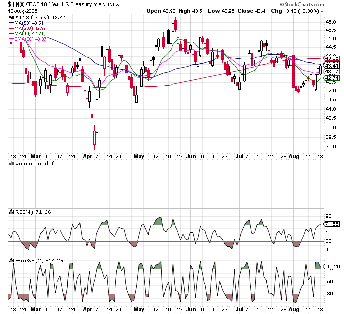The width and height of the screenshot is (344, 314).
Task: Click the StockCharts.com copyright link
Action: [302, 4]
